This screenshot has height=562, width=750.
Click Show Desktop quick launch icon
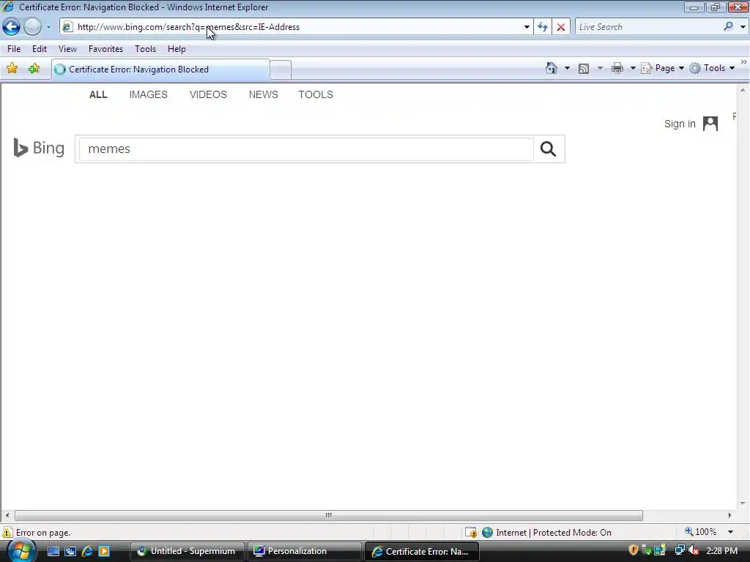tap(53, 552)
